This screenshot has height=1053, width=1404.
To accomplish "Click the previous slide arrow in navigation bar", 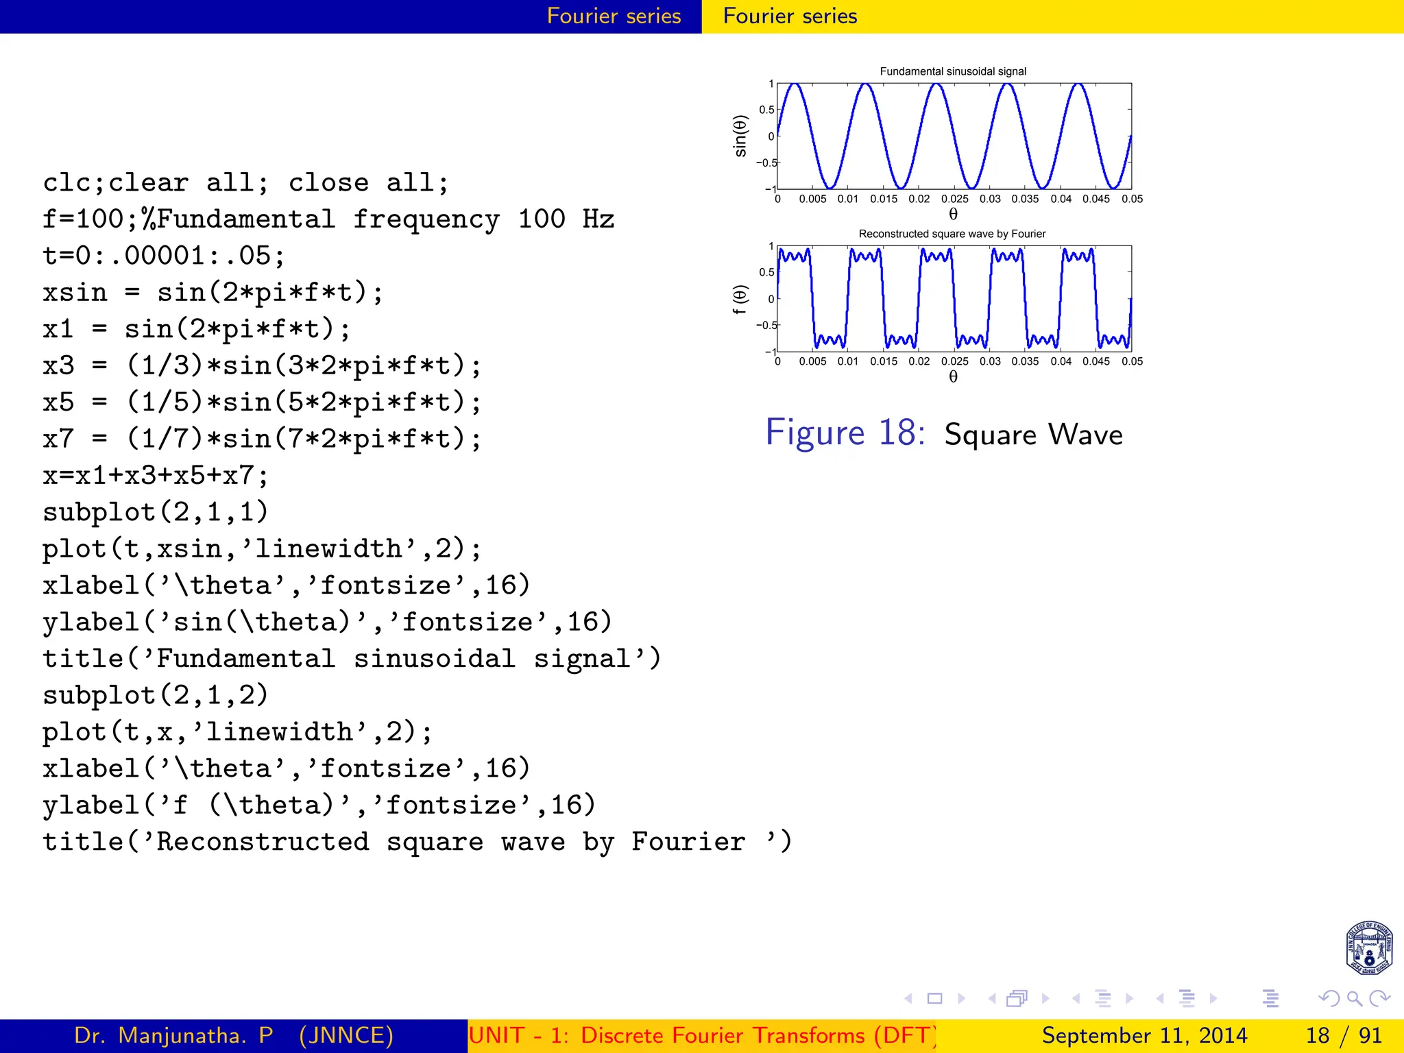I will [x=908, y=999].
